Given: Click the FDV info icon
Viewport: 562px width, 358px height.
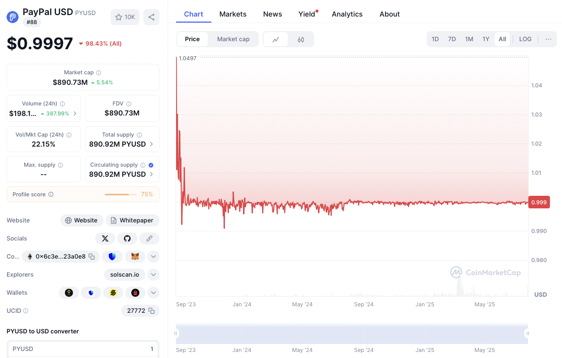Looking at the screenshot, I should [129, 104].
